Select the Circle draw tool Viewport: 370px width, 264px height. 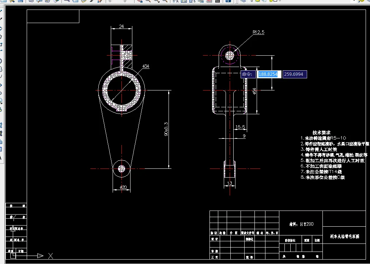click(x=1, y=61)
